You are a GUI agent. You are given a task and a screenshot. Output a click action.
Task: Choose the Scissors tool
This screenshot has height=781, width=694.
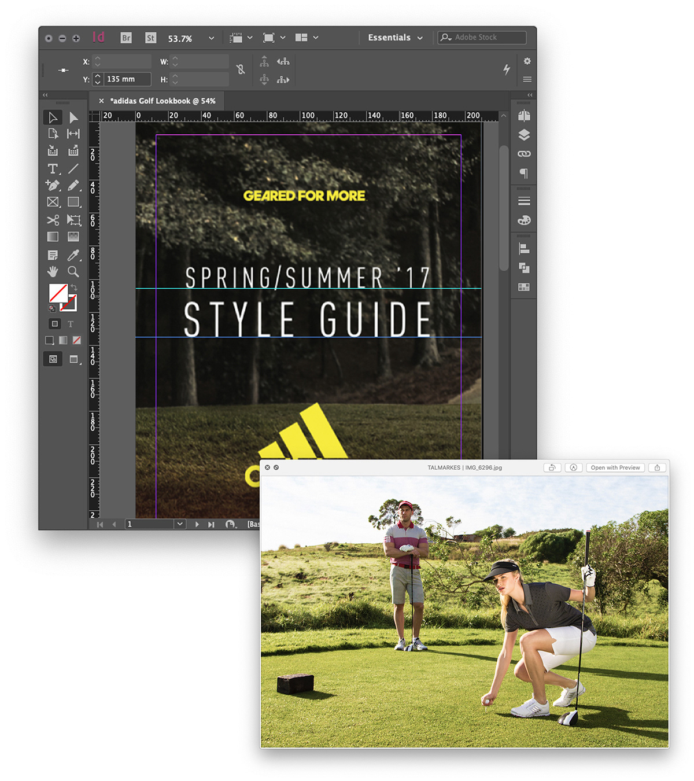(x=53, y=220)
